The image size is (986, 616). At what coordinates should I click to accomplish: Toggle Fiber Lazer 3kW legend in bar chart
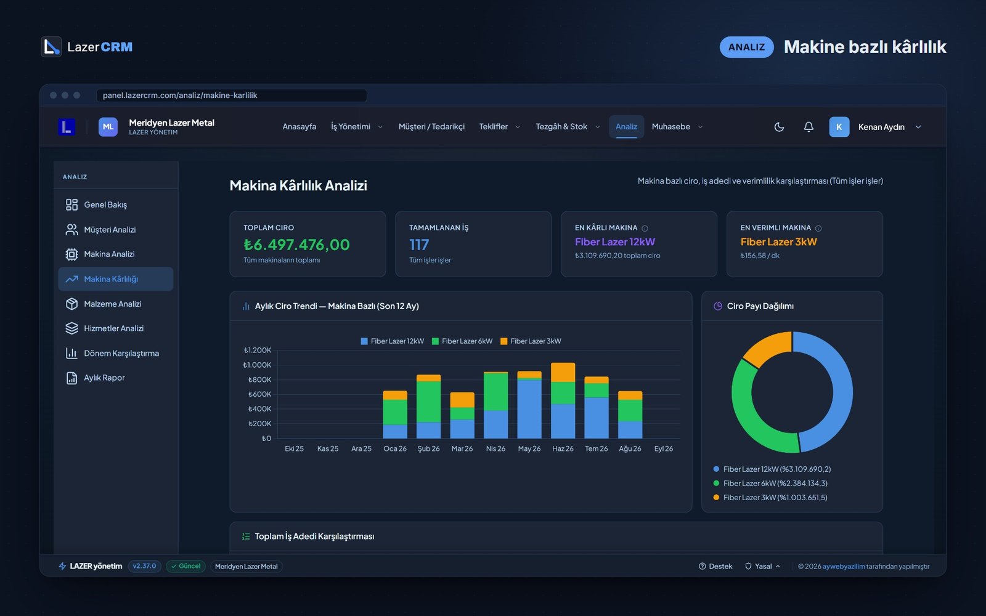tap(531, 341)
